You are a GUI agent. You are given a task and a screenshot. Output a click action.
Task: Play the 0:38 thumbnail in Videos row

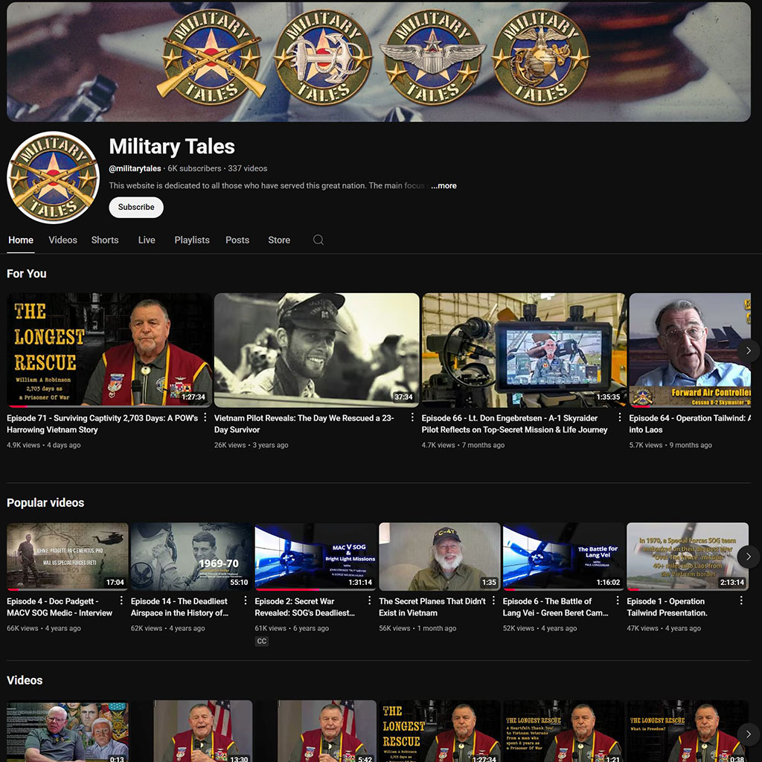(x=688, y=731)
